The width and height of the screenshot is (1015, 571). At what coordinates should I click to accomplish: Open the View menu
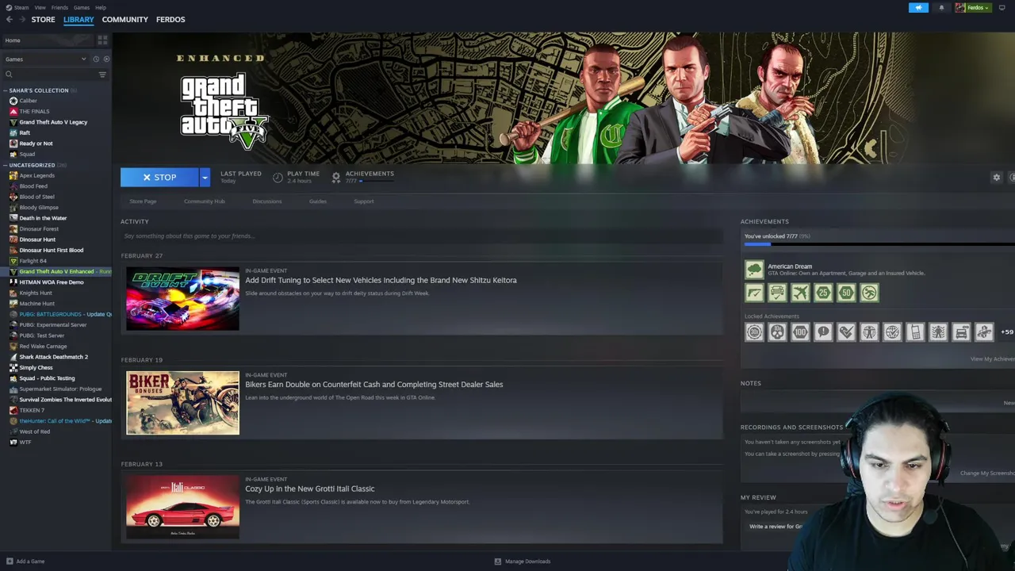(x=40, y=8)
